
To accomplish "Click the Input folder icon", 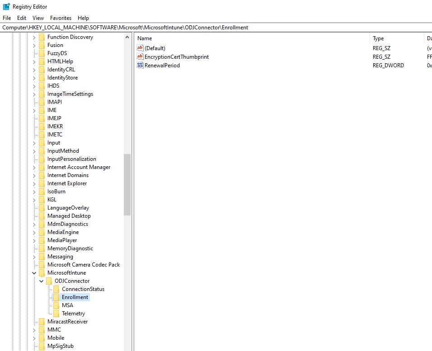I will (x=42, y=143).
